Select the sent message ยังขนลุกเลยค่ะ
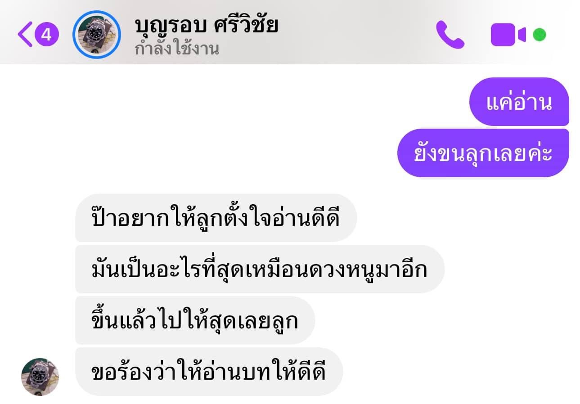Viewport: 580px width, 404px height. point(483,153)
